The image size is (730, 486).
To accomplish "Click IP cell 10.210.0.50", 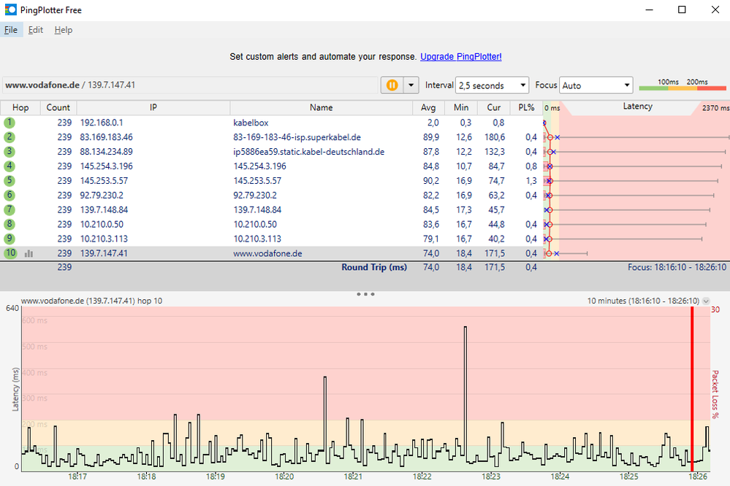I will [102, 224].
